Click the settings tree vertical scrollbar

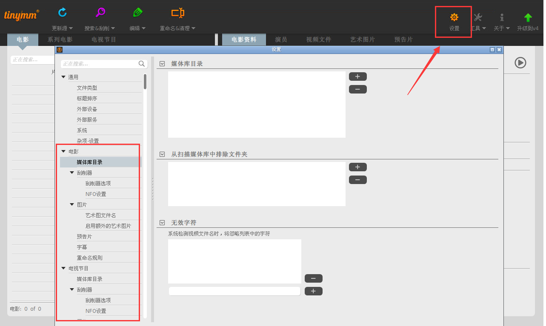pos(145,82)
